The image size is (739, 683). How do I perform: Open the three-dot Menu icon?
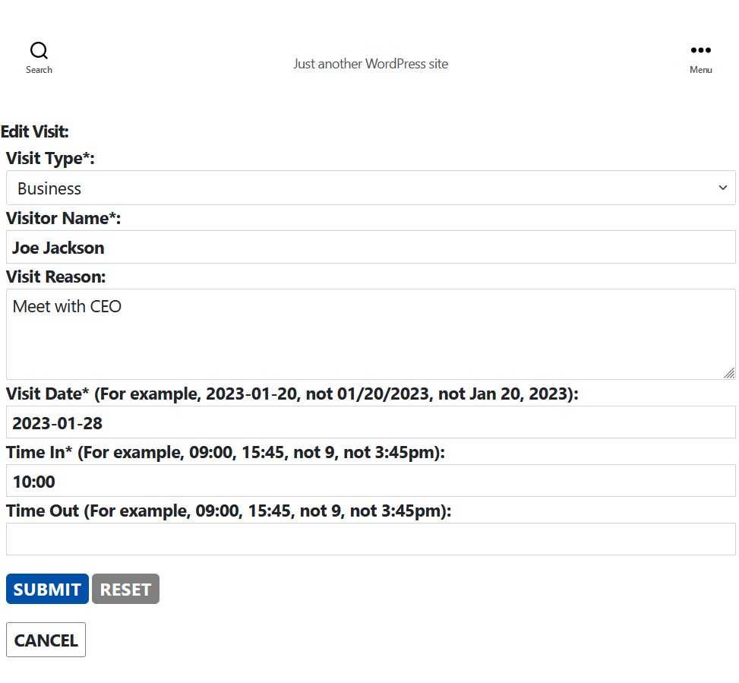pos(700,50)
